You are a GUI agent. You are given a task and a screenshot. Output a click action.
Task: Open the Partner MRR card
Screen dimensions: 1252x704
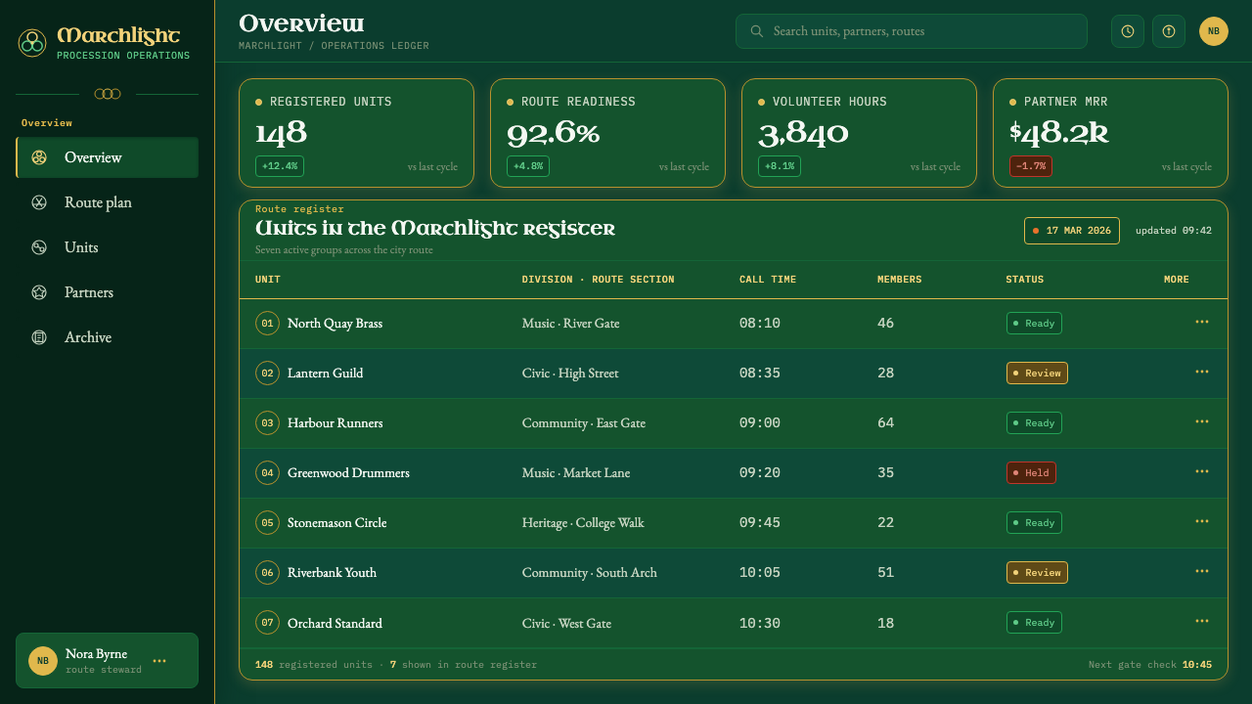pos(1110,133)
